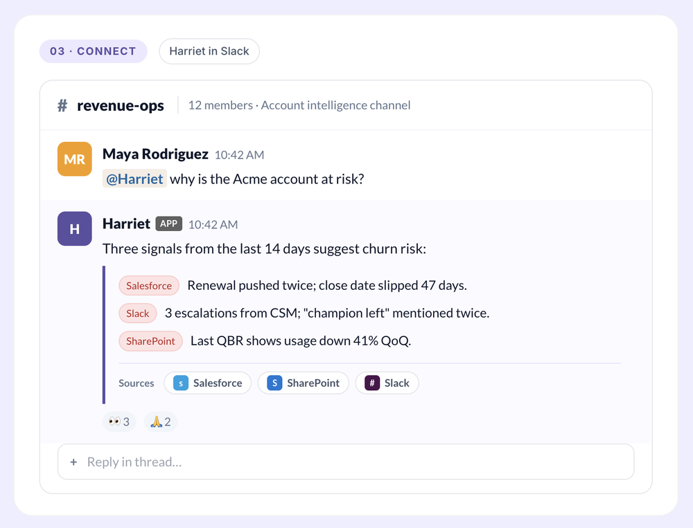Click 'Last QBR shows usage down 41%' line

point(301,341)
